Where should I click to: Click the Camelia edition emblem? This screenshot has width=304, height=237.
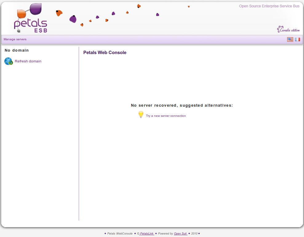click(288, 30)
